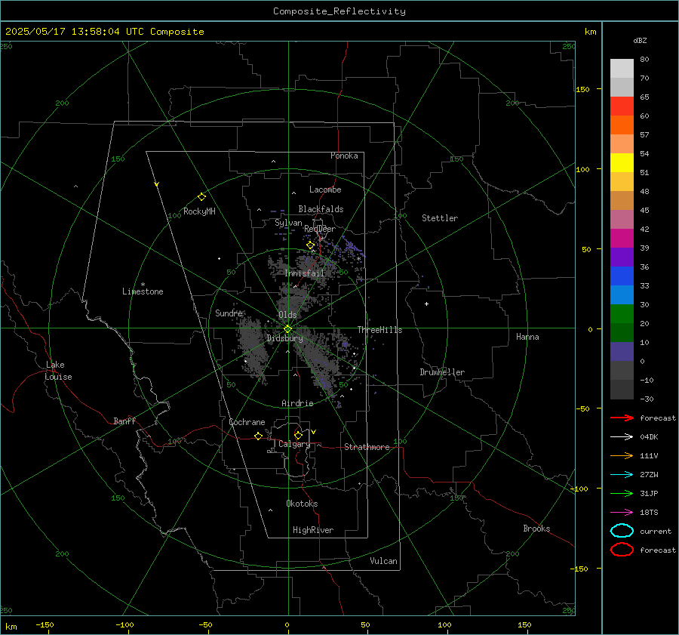Click the cyan 27ZW arrow icon
Screen dimensions: 679x635
pos(622,475)
